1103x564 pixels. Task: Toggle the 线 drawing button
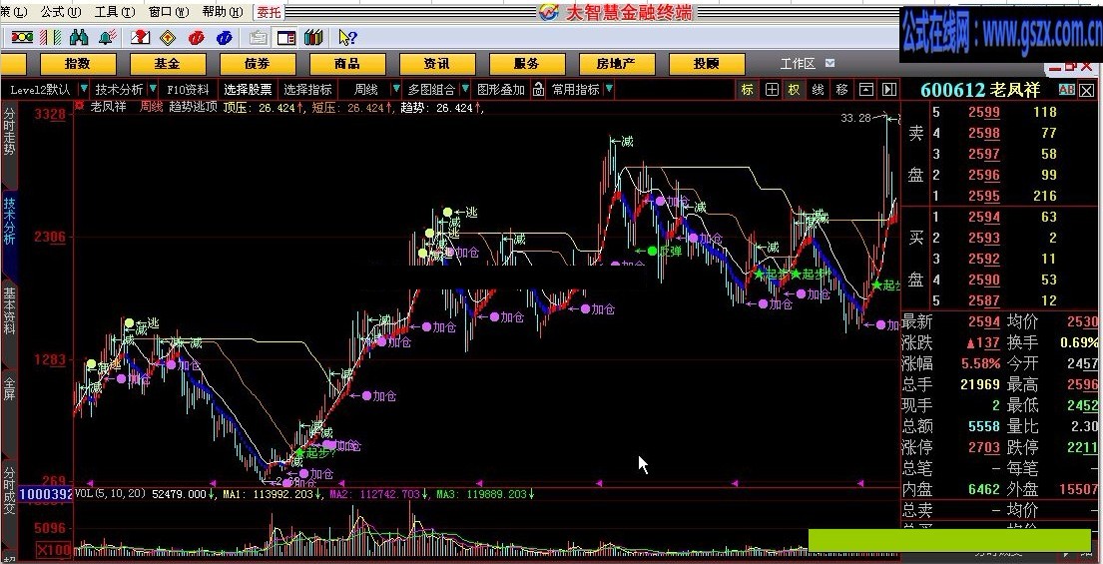[819, 89]
